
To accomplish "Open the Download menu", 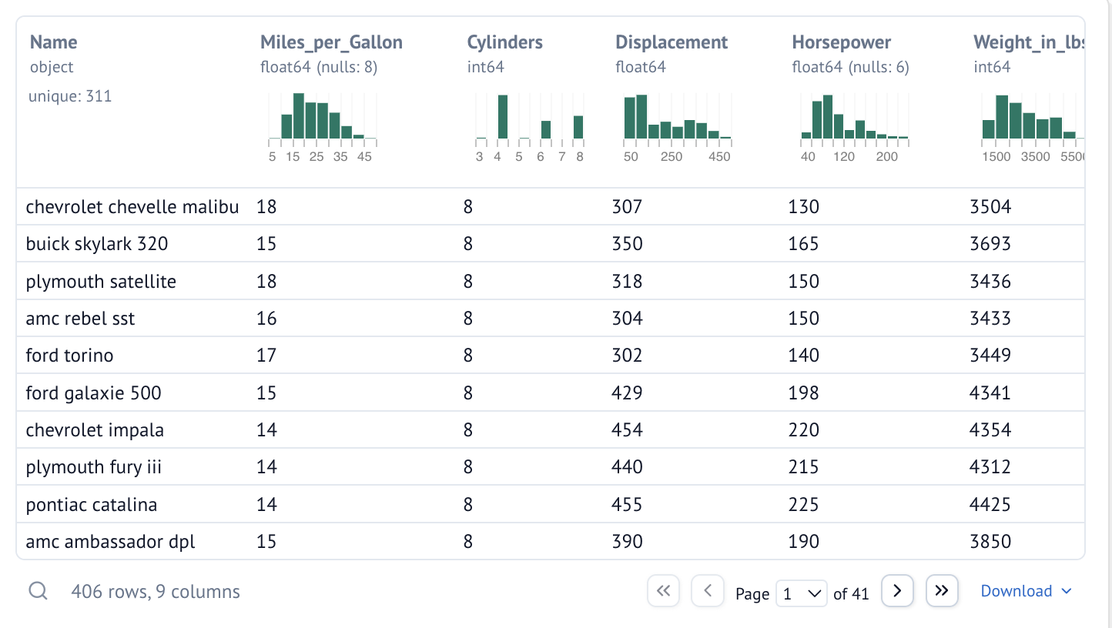I will pos(1026,591).
